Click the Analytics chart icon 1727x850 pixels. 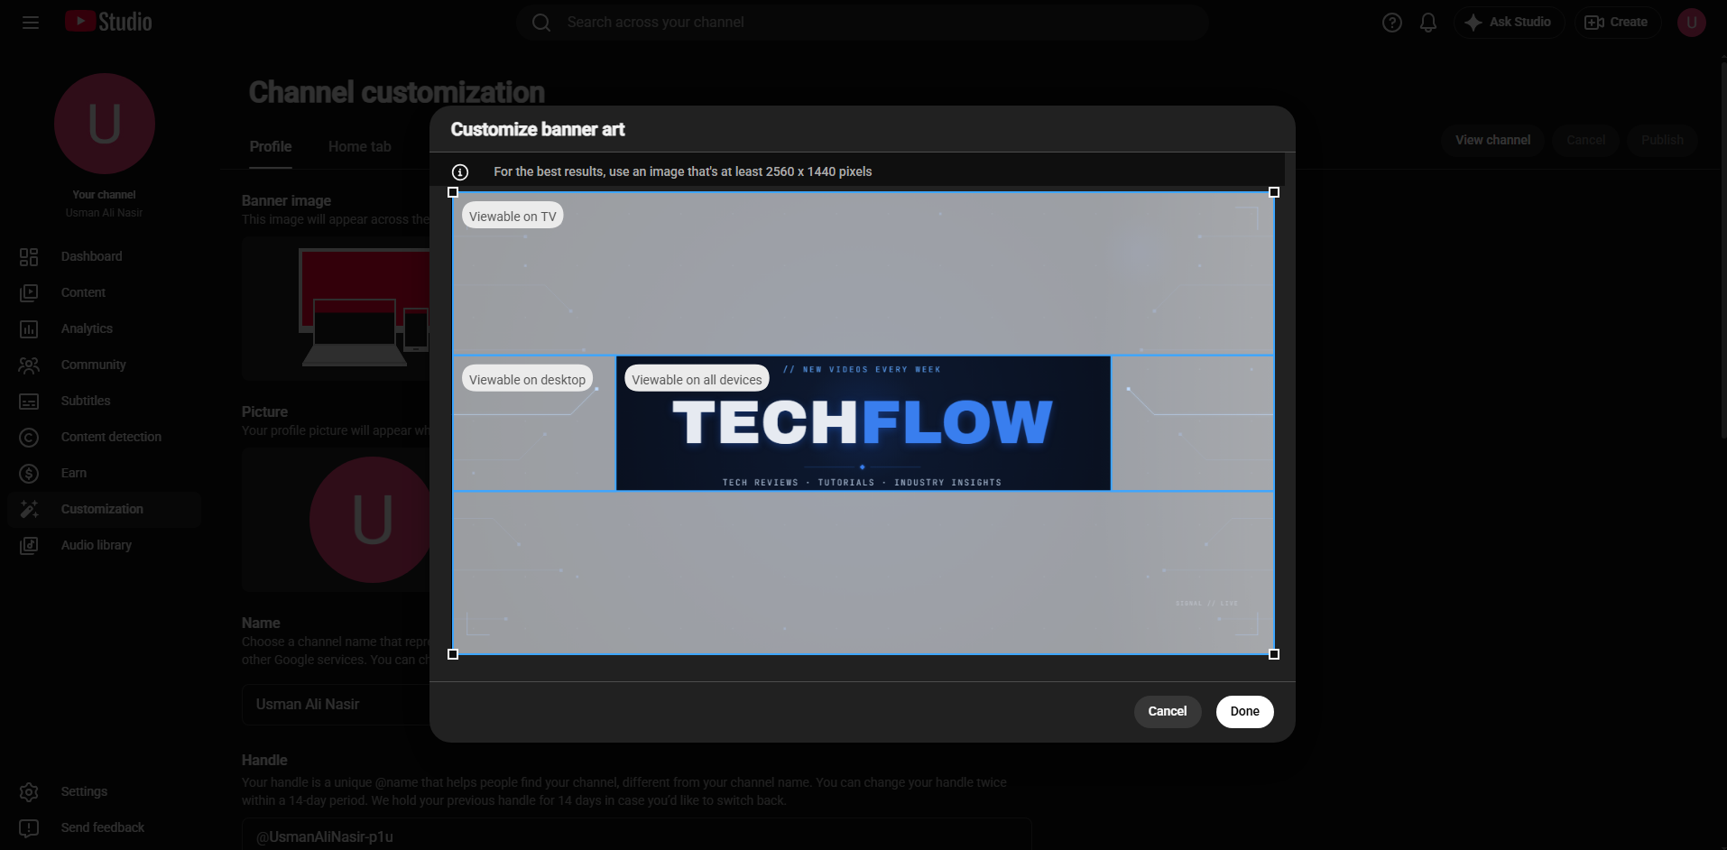pos(29,329)
